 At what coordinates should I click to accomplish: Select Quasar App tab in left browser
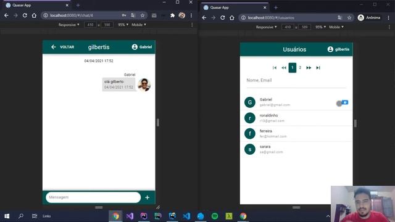[x=37, y=5]
